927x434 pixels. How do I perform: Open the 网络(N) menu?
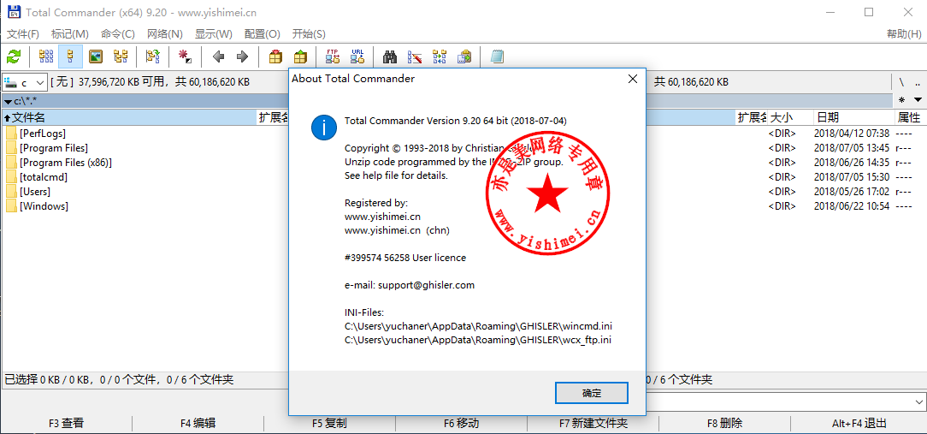(x=165, y=33)
